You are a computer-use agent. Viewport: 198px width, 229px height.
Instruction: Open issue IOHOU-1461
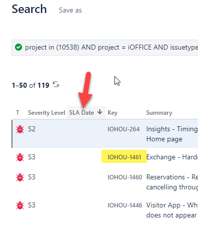tap(124, 157)
